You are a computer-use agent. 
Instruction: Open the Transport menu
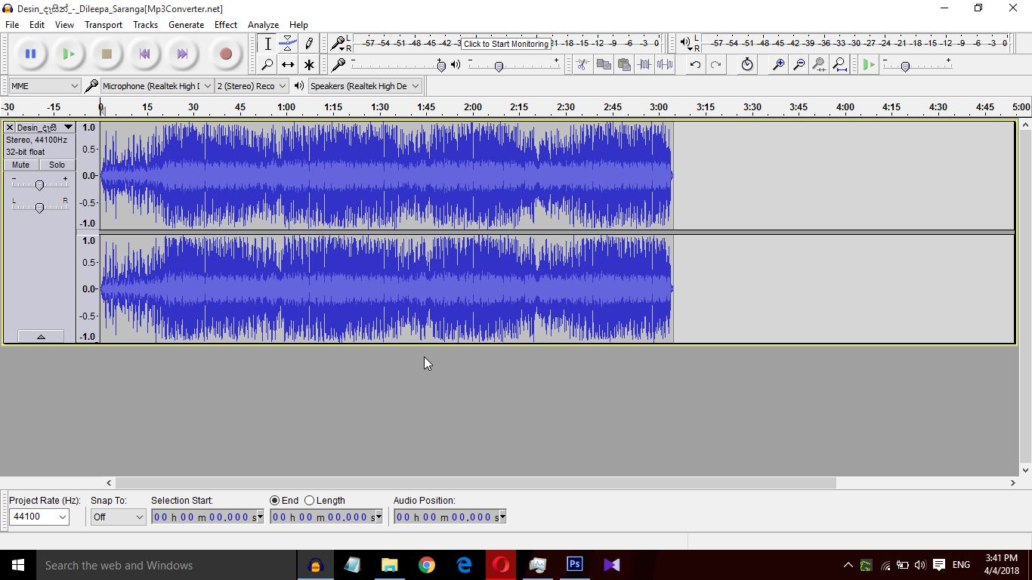(x=103, y=24)
